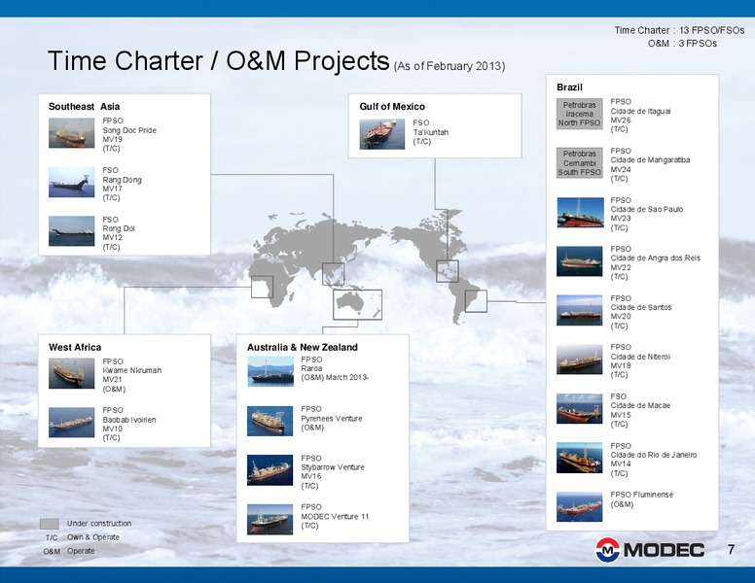Click the slide title Time Charter / O&M Projects
Image resolution: width=755 pixels, height=583 pixels.
click(219, 61)
